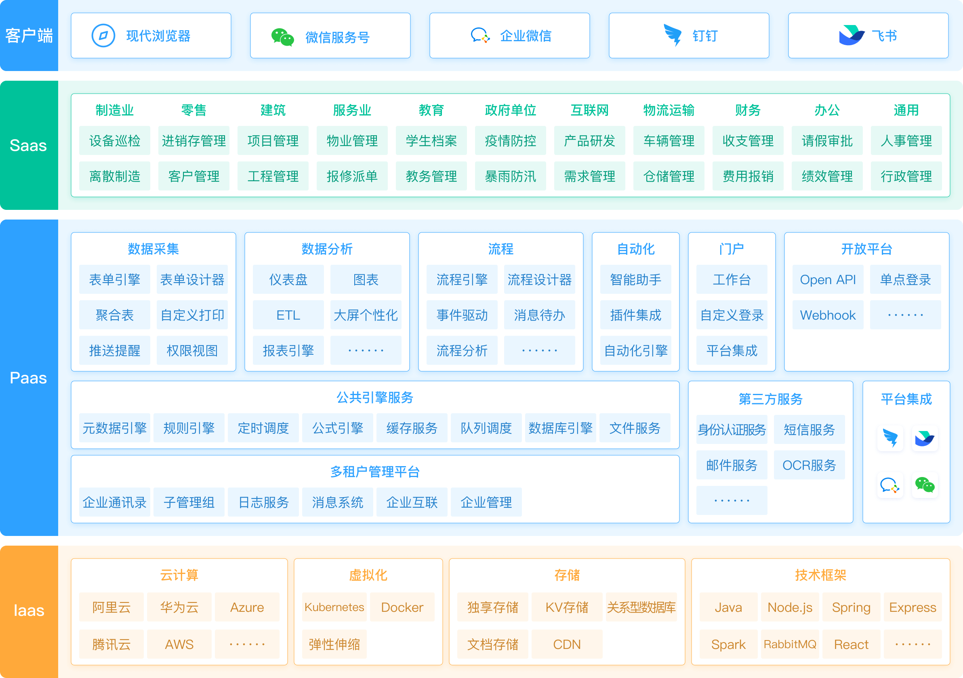
Task: Expand the ellipsis under 云计算 providers
Action: pyautogui.click(x=247, y=644)
